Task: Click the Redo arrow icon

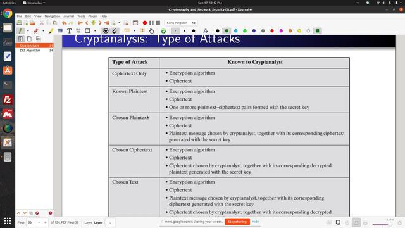Action: 71,23
